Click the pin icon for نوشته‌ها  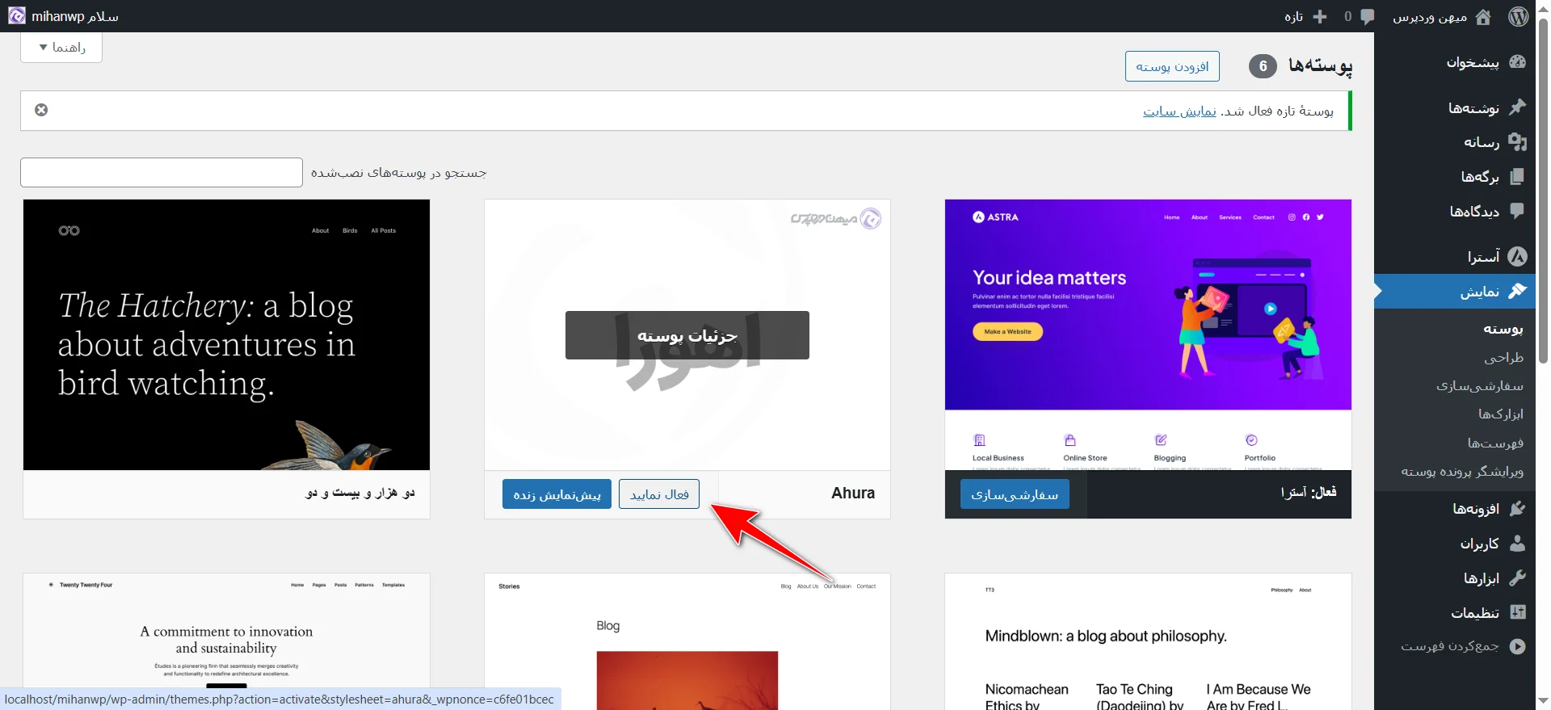[1517, 107]
